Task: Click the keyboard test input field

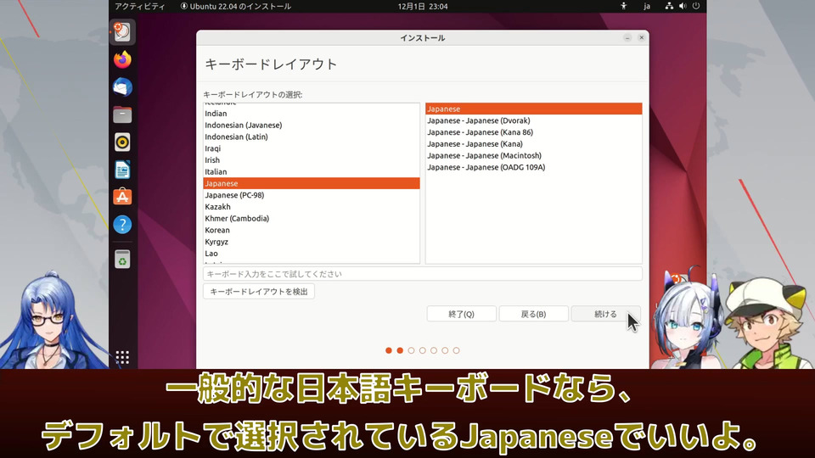Action: point(423,274)
